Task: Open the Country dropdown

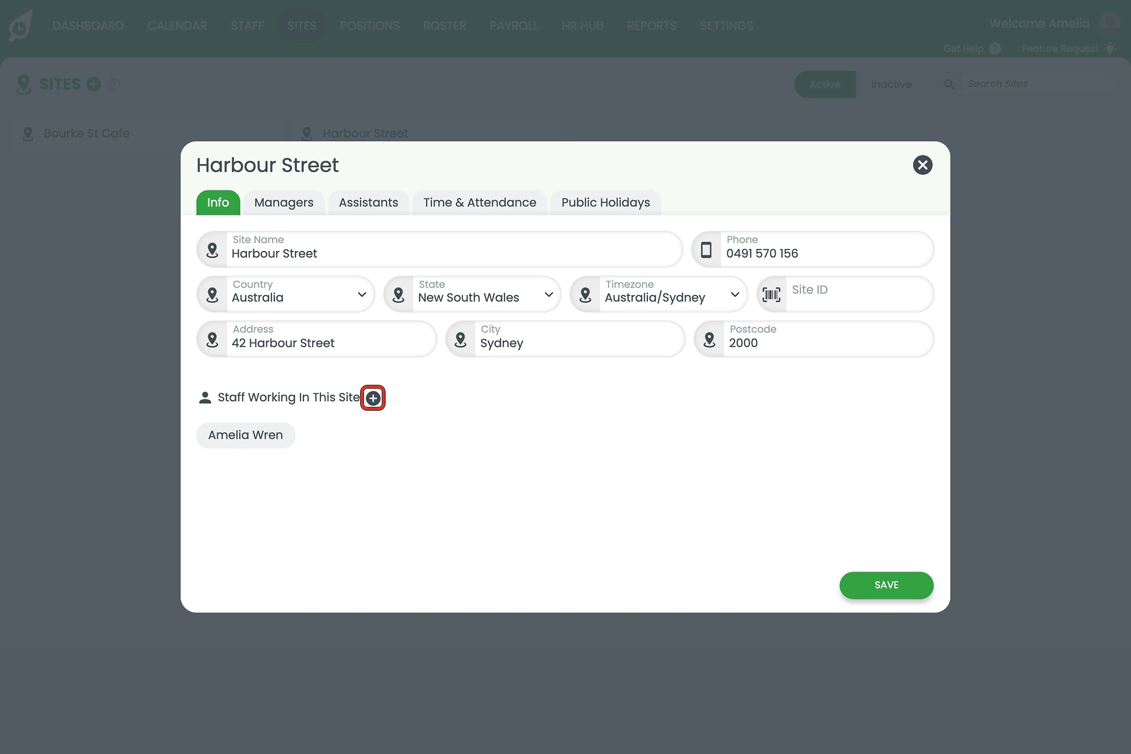Action: [x=286, y=294]
